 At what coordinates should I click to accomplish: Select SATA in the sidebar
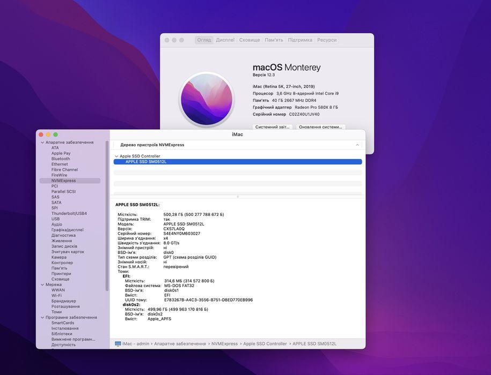[56, 202]
